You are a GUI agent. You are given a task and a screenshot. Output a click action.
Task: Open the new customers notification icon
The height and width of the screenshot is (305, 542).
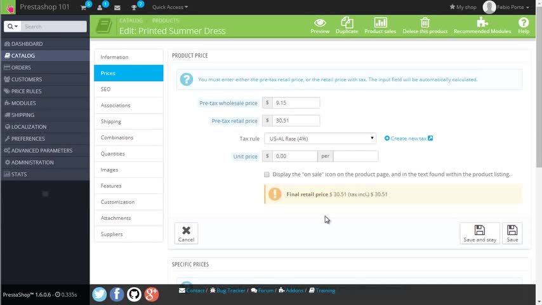tap(100, 7)
